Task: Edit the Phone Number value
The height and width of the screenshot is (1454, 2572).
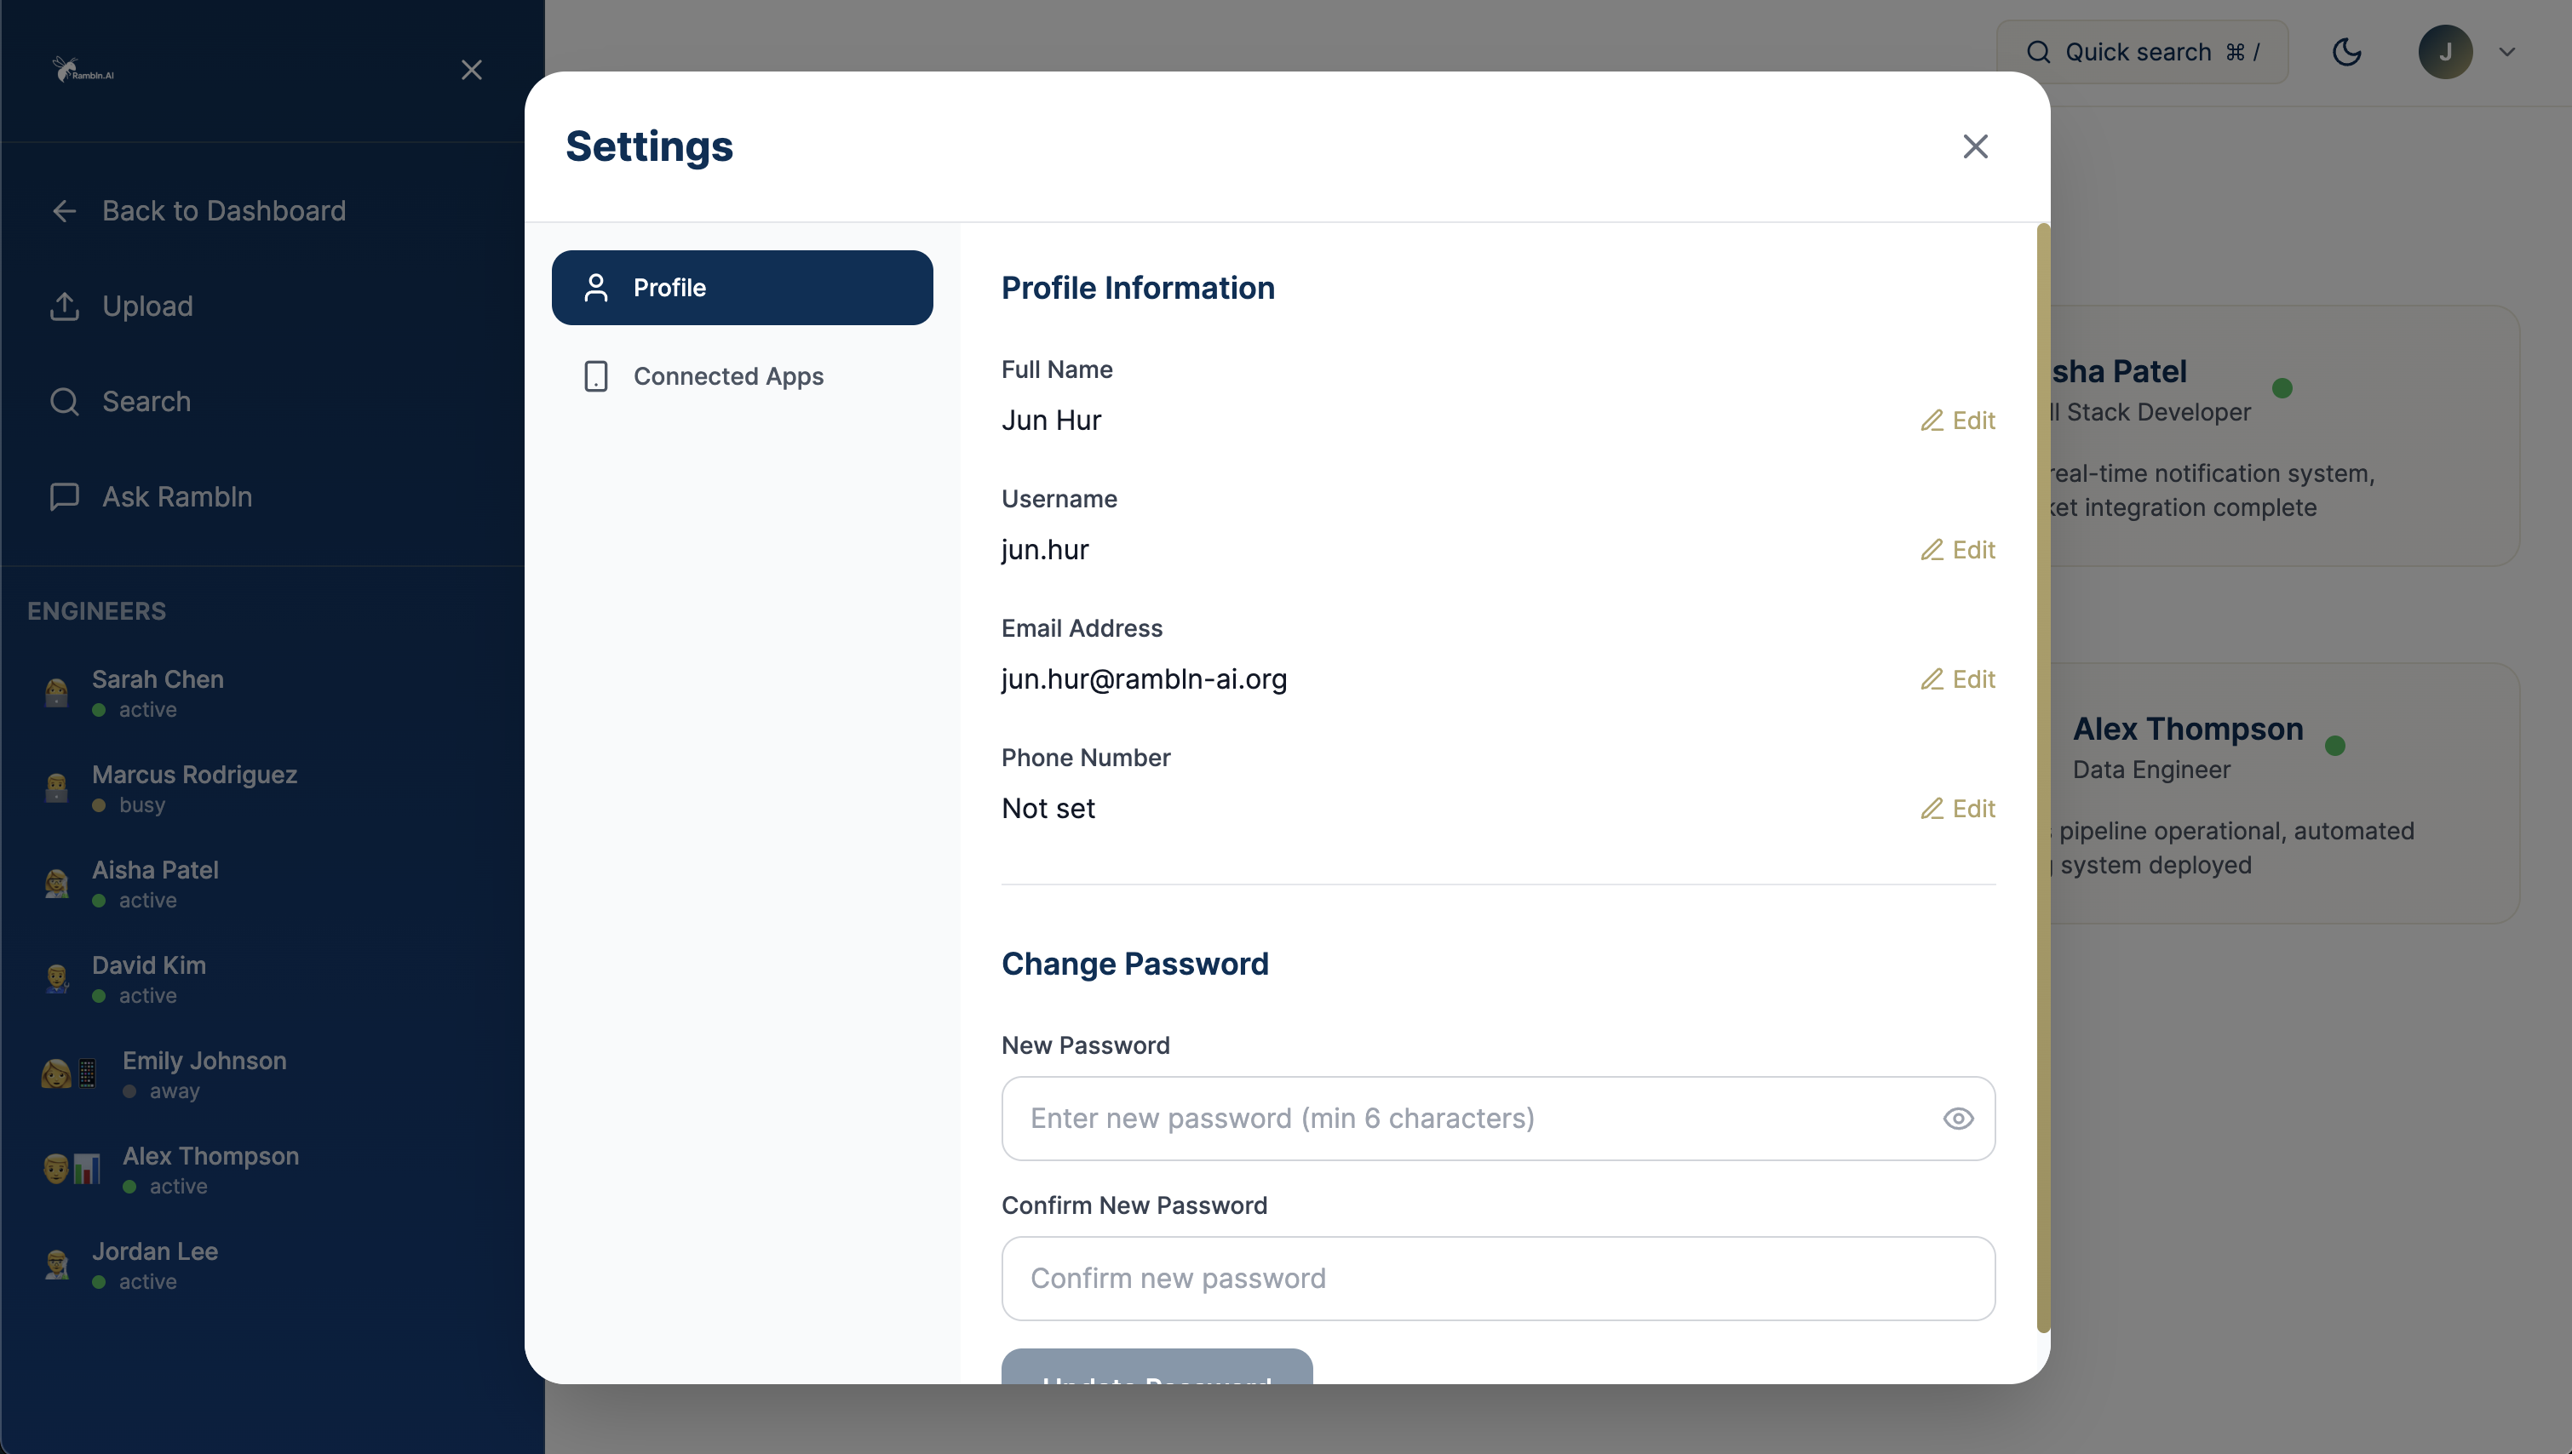Action: point(1957,809)
